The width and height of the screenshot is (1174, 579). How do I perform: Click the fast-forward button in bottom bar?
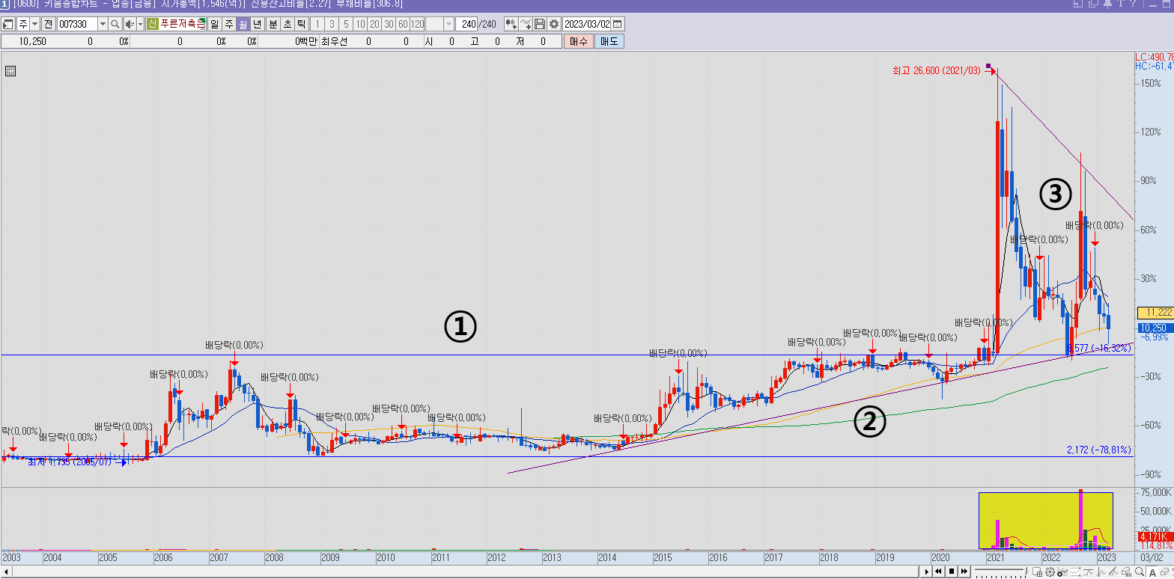[964, 572]
